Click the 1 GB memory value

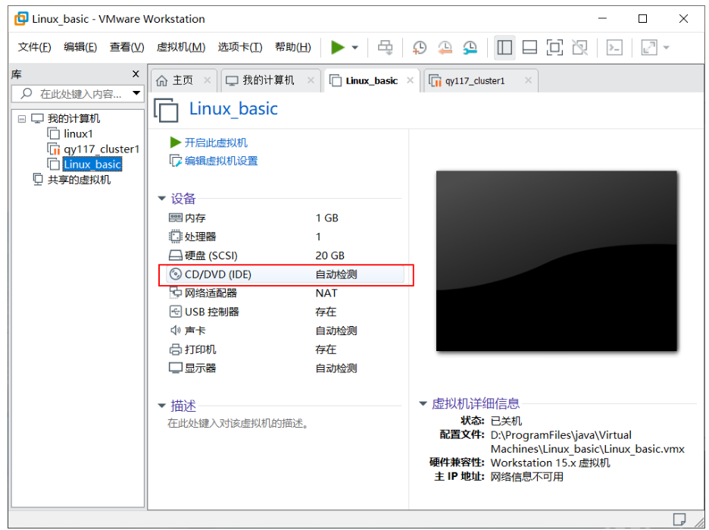[326, 218]
